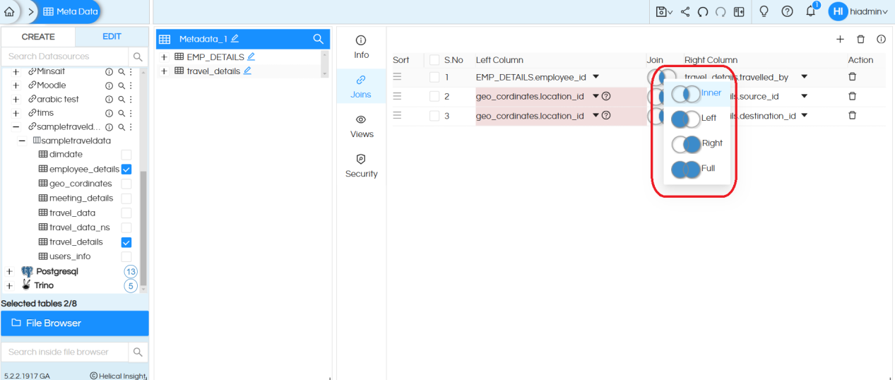Collapse the sampletraveld... datasource
895x380 pixels.
pyautogui.click(x=16, y=127)
